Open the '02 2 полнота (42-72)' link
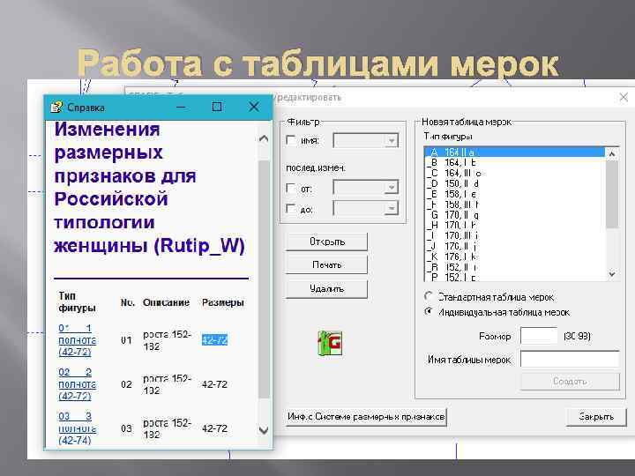635x476 pixels. coord(77,384)
